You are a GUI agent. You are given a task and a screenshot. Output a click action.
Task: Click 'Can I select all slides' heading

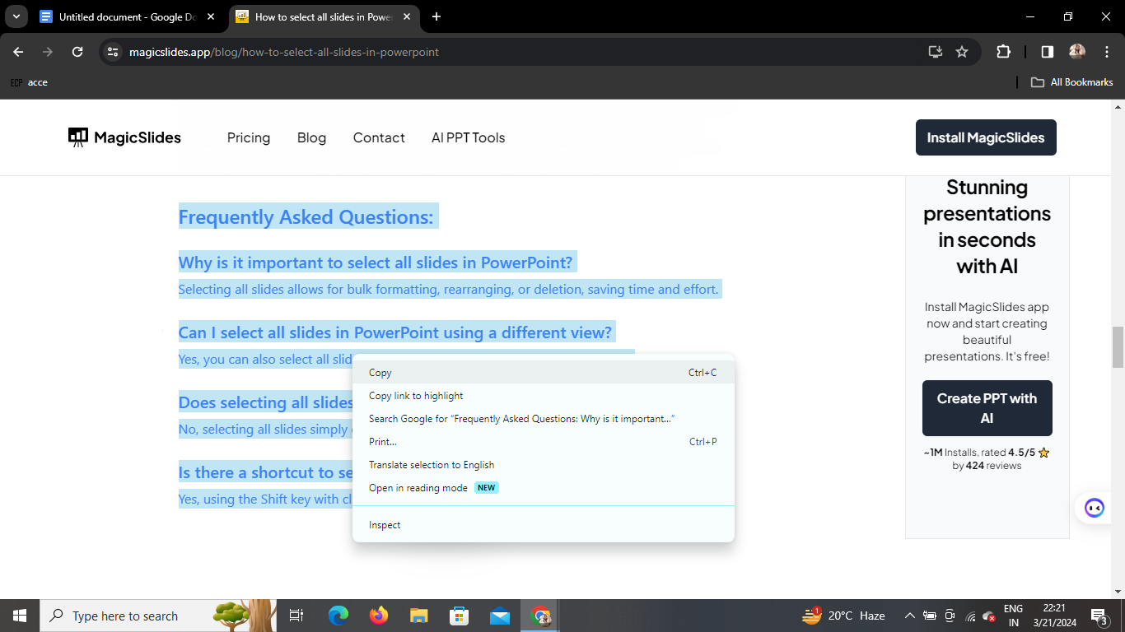point(395,332)
